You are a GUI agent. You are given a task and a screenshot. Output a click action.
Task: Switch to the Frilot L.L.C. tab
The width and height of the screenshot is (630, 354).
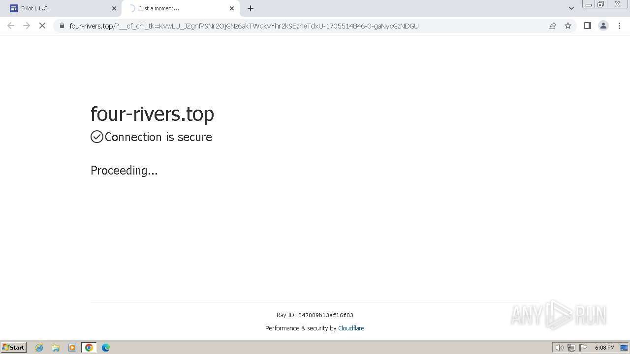click(61, 8)
